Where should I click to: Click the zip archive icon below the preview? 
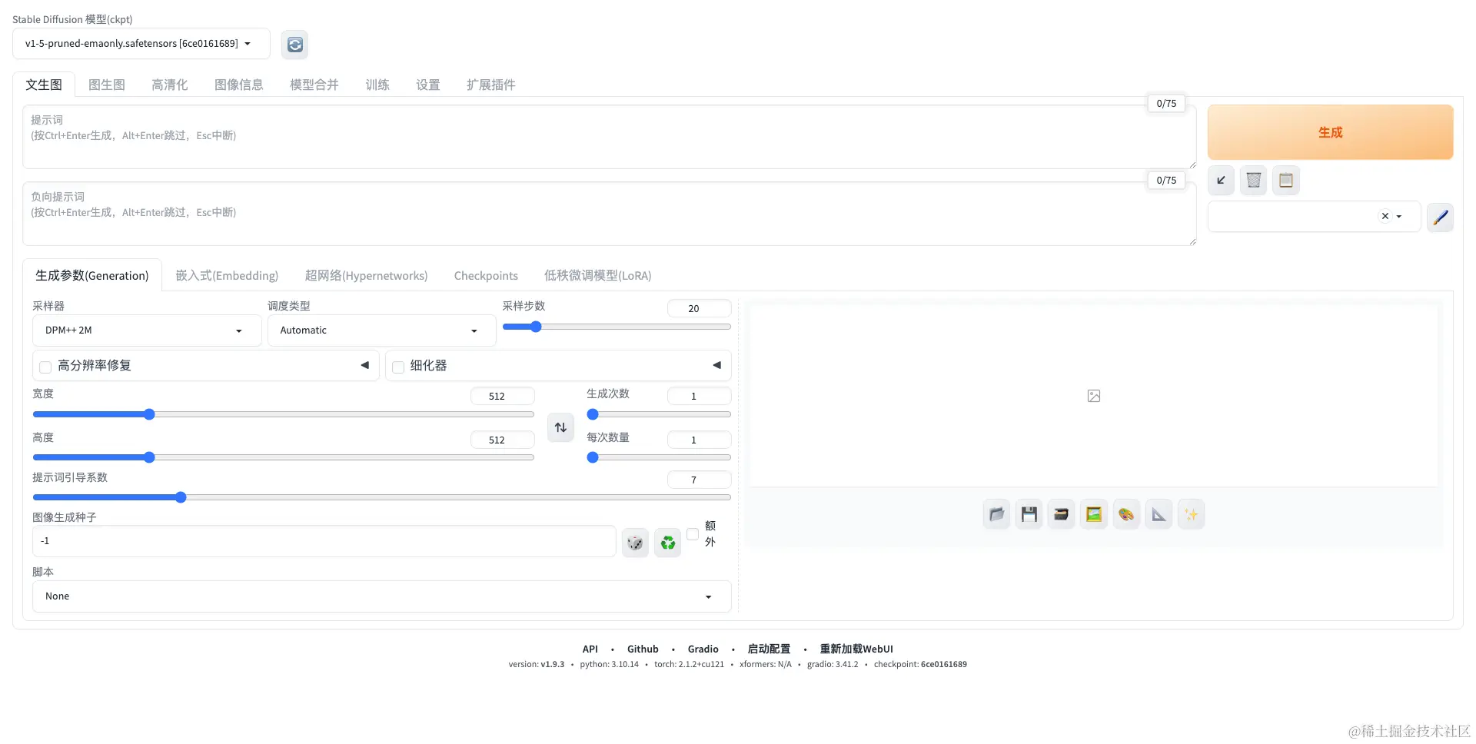1061,514
